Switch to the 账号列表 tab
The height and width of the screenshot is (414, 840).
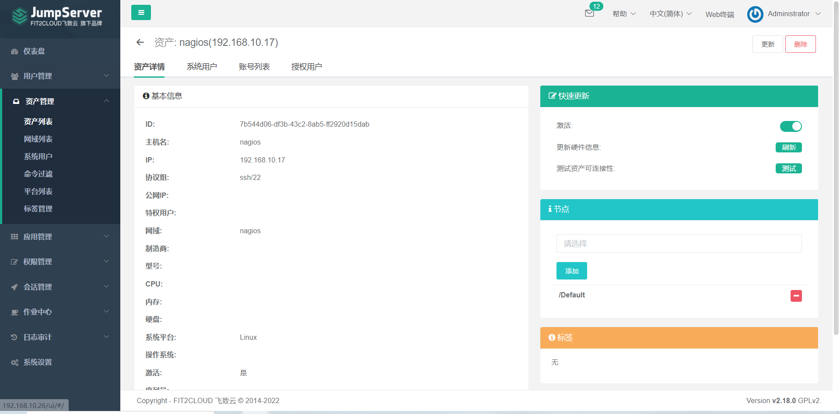click(x=254, y=67)
